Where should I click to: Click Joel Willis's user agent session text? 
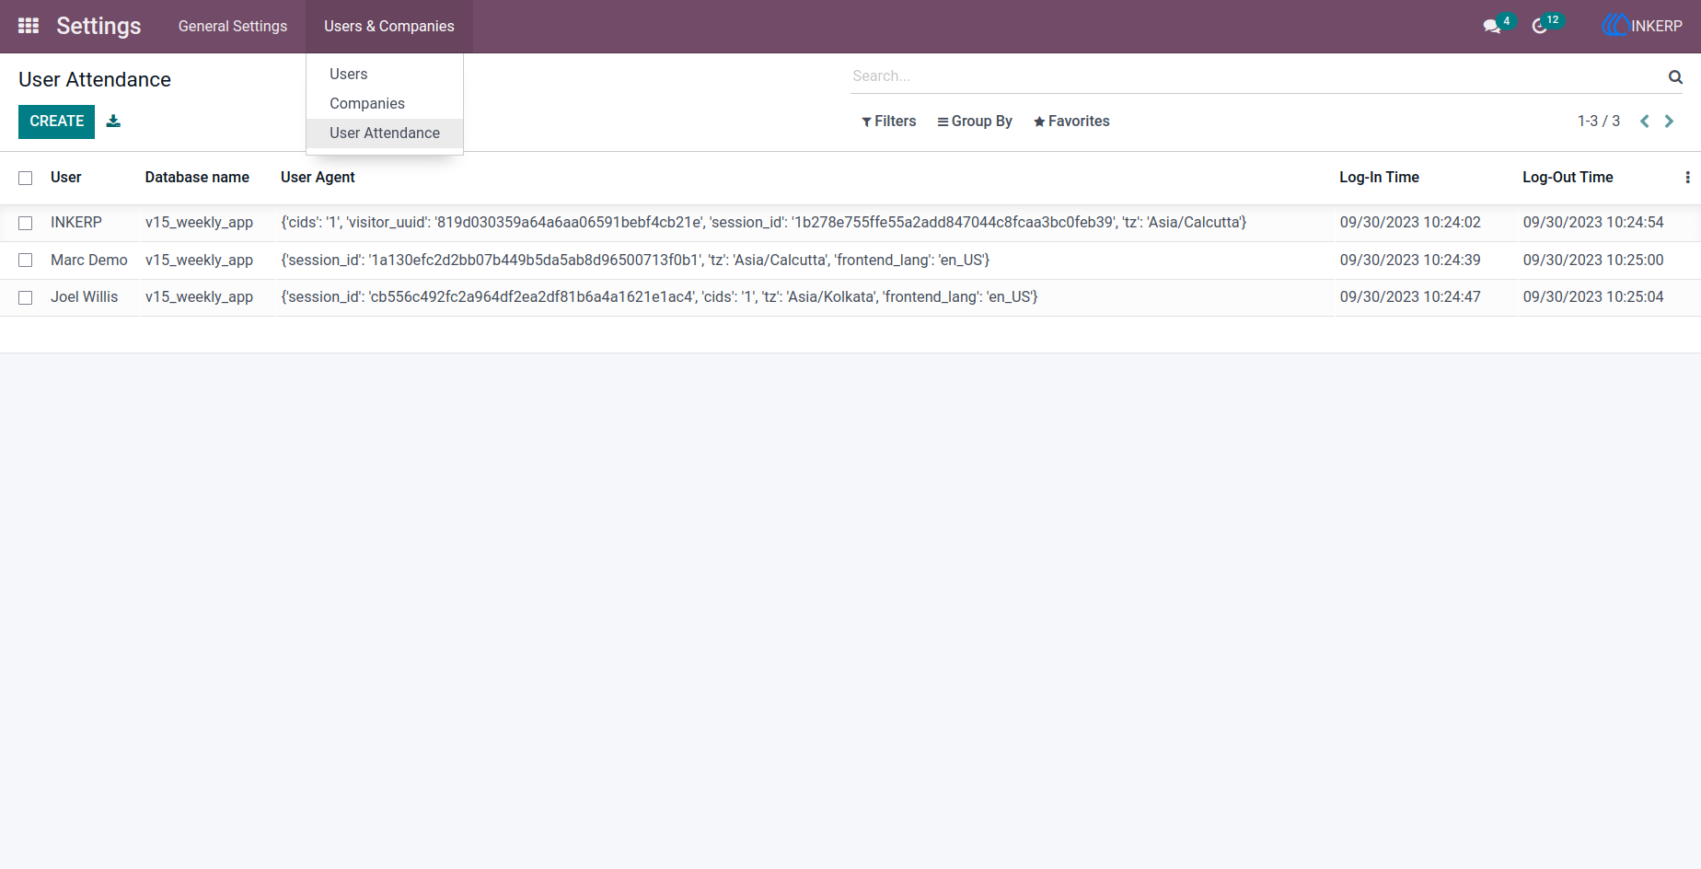coord(659,297)
